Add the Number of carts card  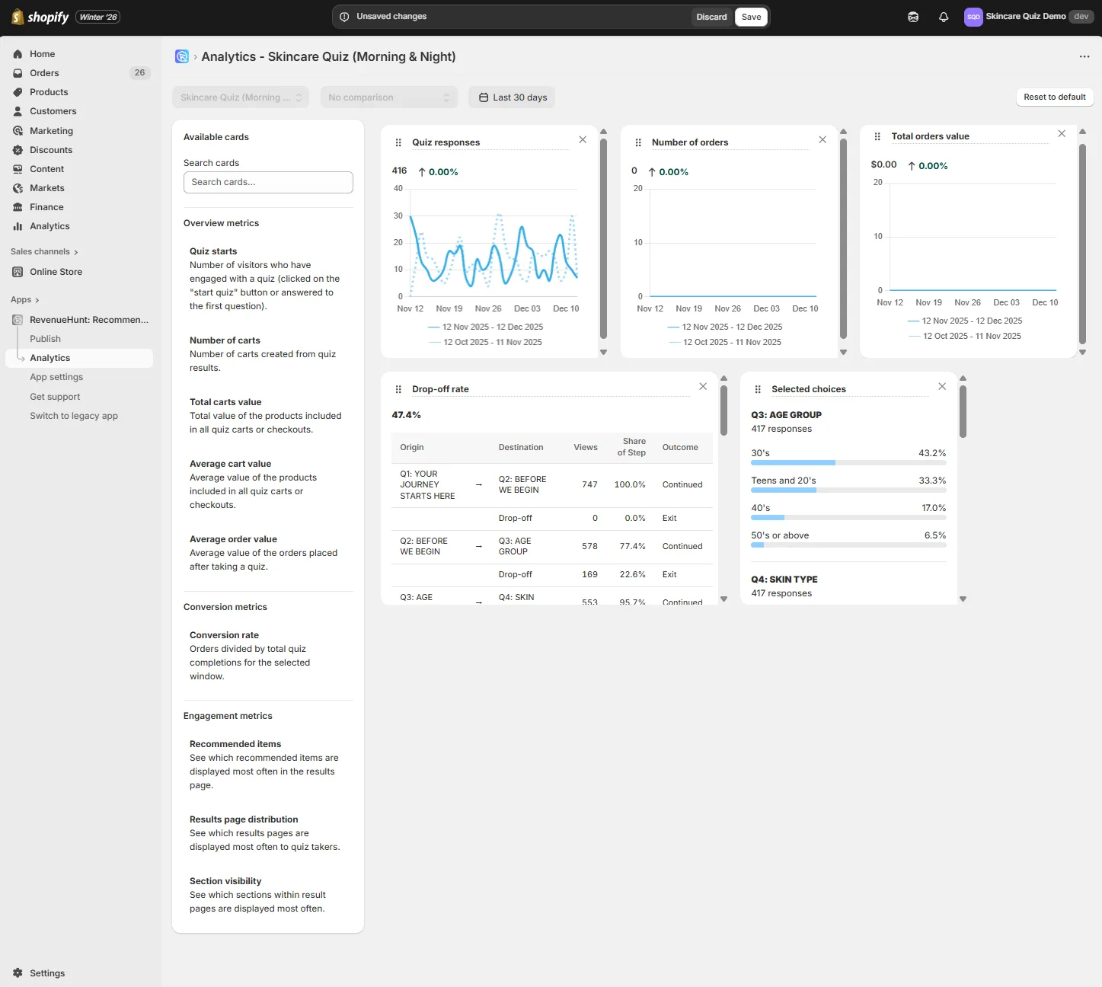pyautogui.click(x=268, y=354)
